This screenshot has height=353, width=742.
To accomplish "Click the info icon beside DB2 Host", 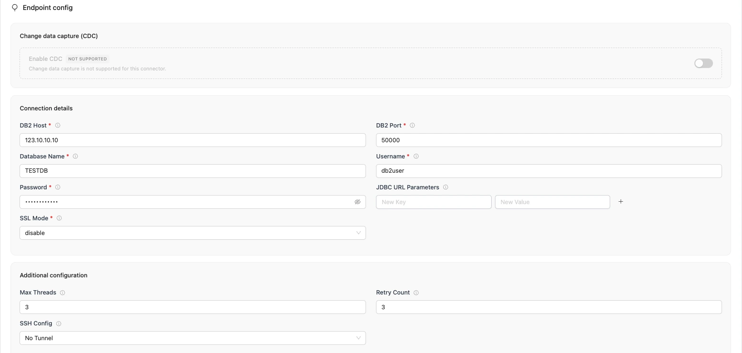I will coord(58,126).
